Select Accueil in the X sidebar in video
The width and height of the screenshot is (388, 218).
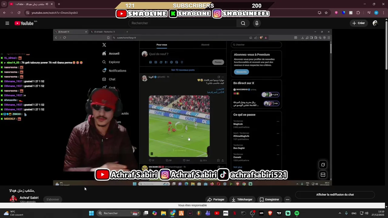pos(111,54)
